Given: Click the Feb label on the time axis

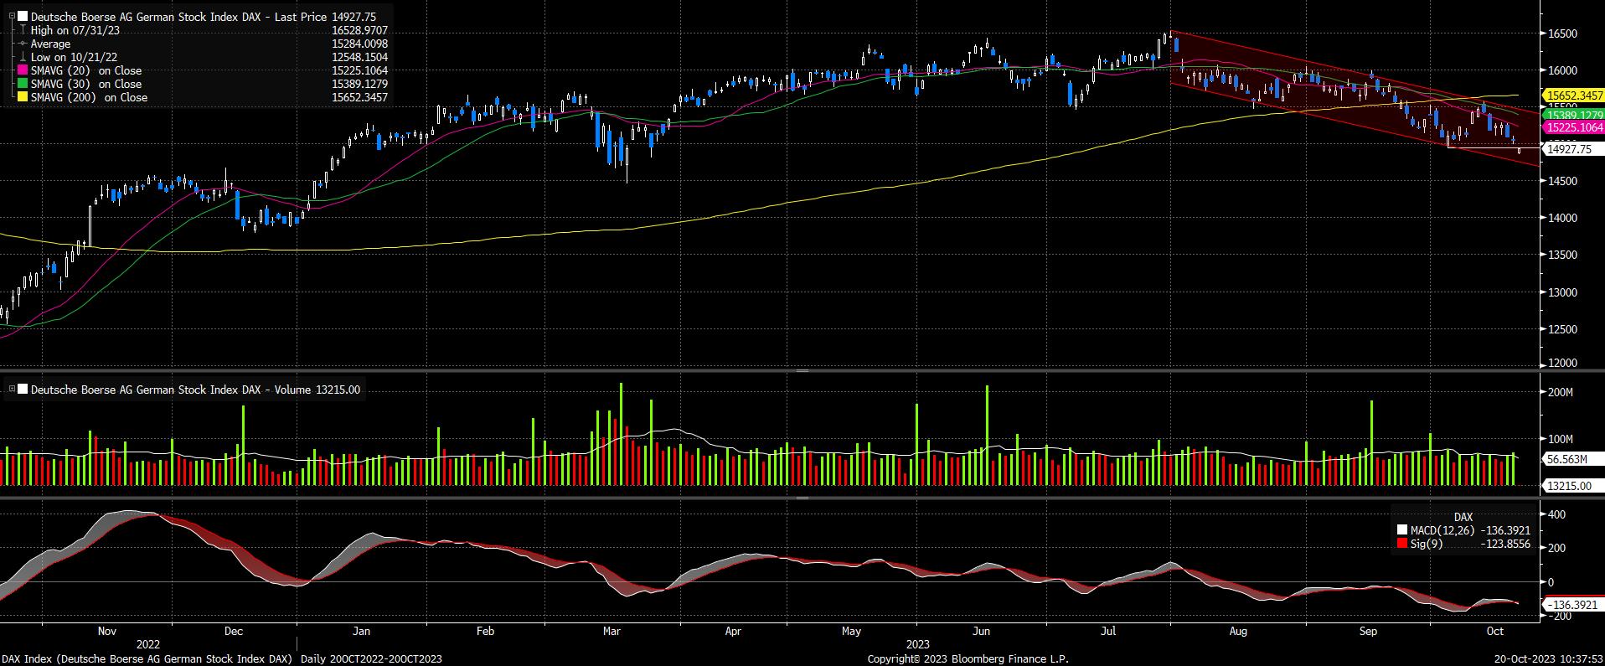Looking at the screenshot, I should click(x=485, y=632).
